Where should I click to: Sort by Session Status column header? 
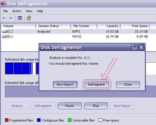click(x=53, y=26)
